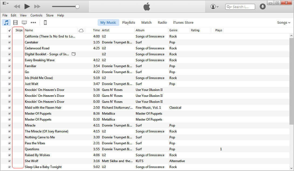Image resolution: width=294 pixels, height=171 pixels.
Task: Click the 'Classical' genre cell
Action: coord(175,108)
